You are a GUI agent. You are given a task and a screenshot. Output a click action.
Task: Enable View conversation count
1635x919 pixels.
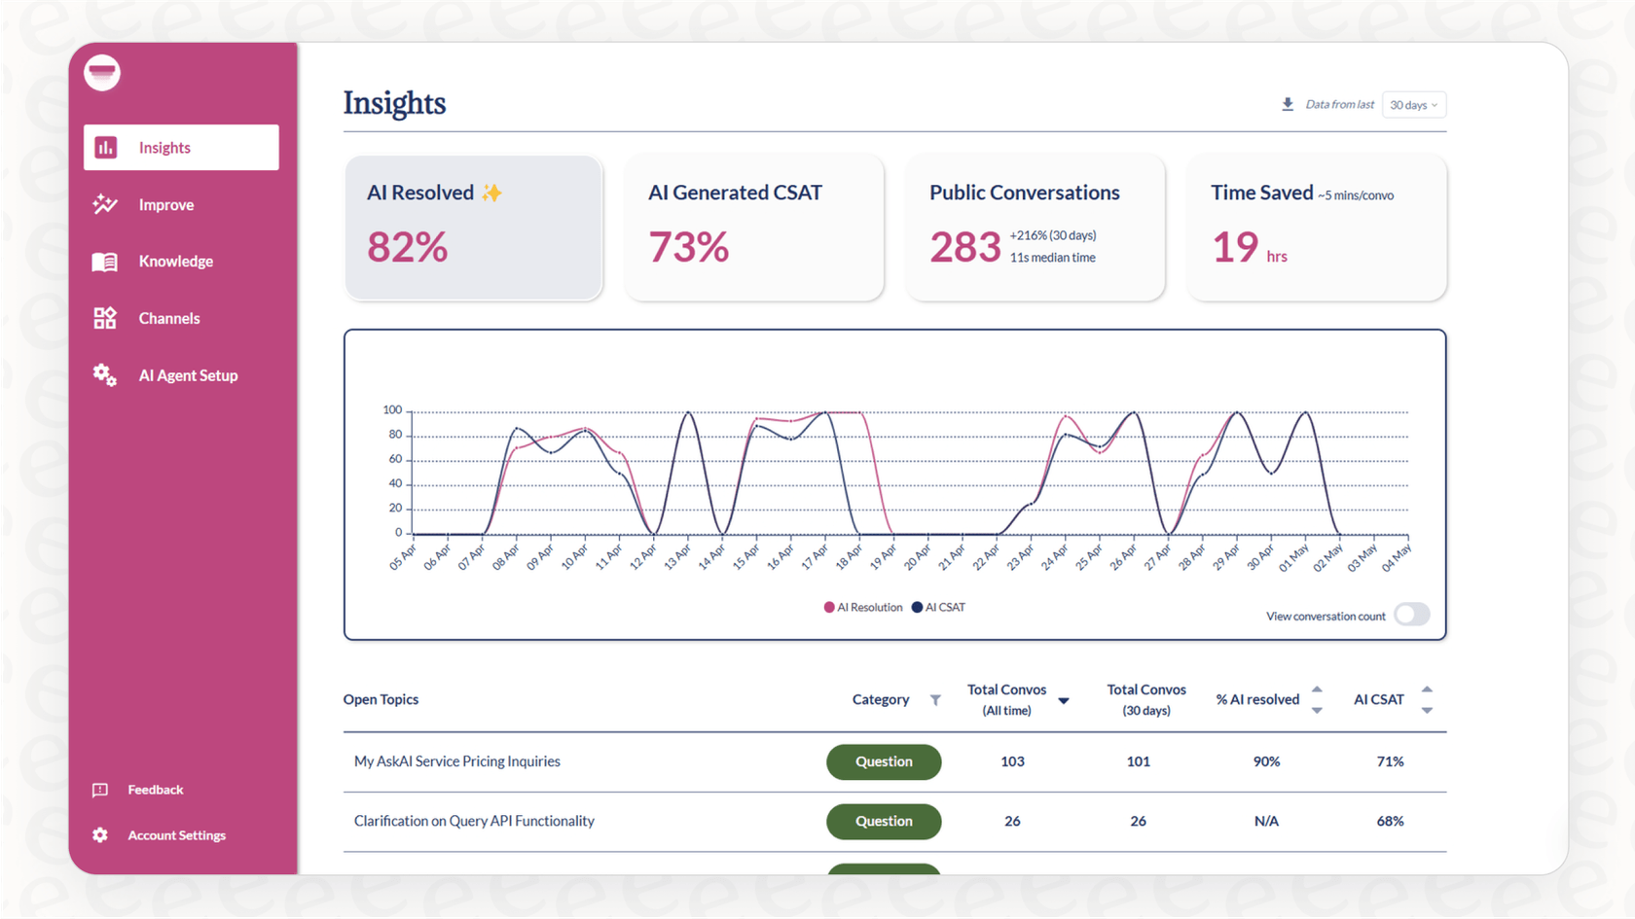click(1411, 615)
